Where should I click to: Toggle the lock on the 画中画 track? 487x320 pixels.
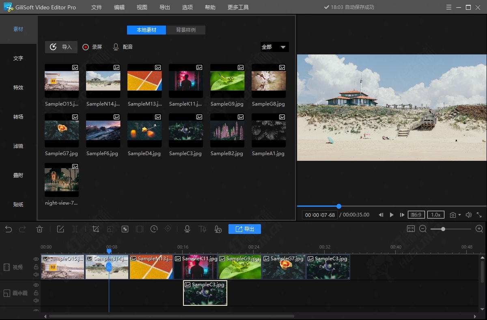tap(36, 293)
